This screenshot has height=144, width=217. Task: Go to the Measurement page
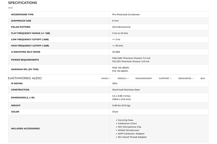click(144, 78)
